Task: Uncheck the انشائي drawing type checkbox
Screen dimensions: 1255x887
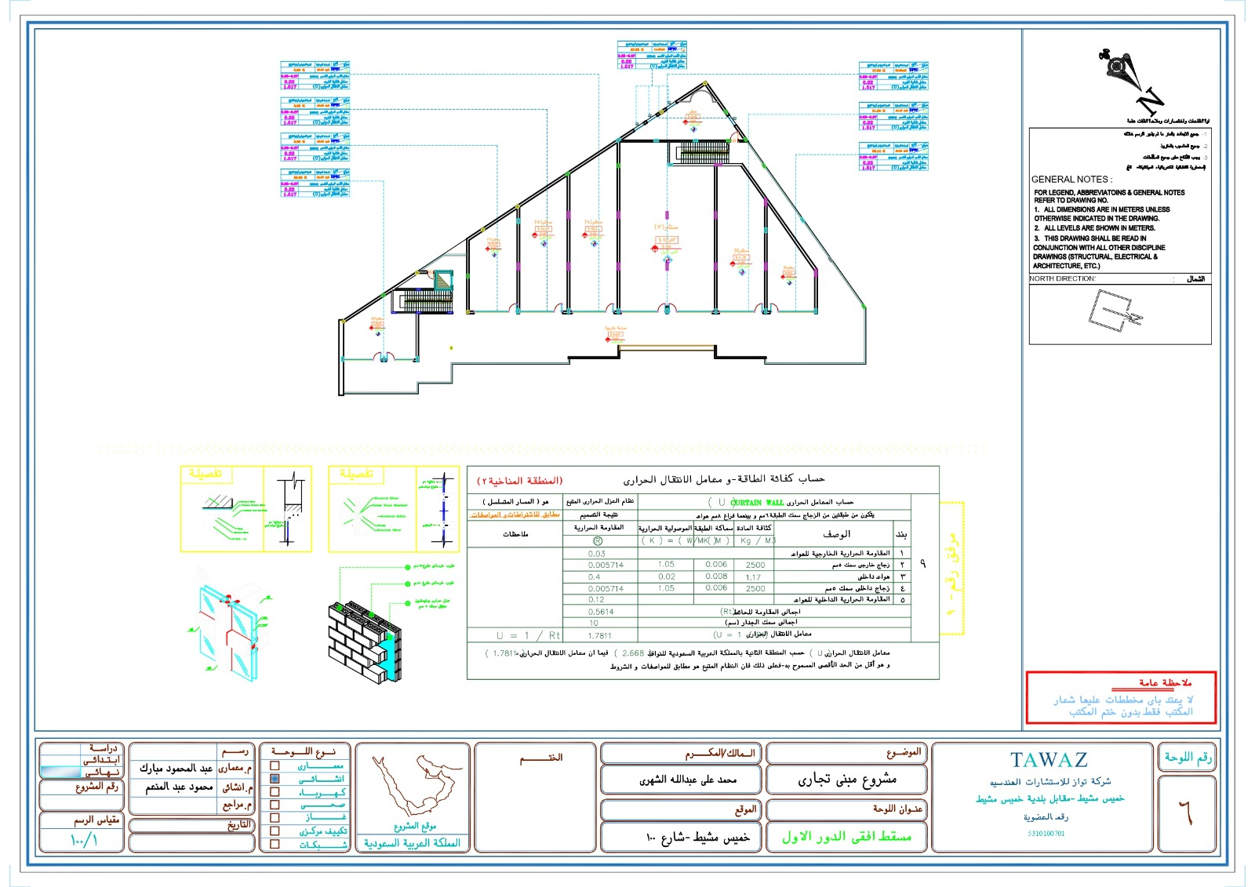Action: pos(275,780)
